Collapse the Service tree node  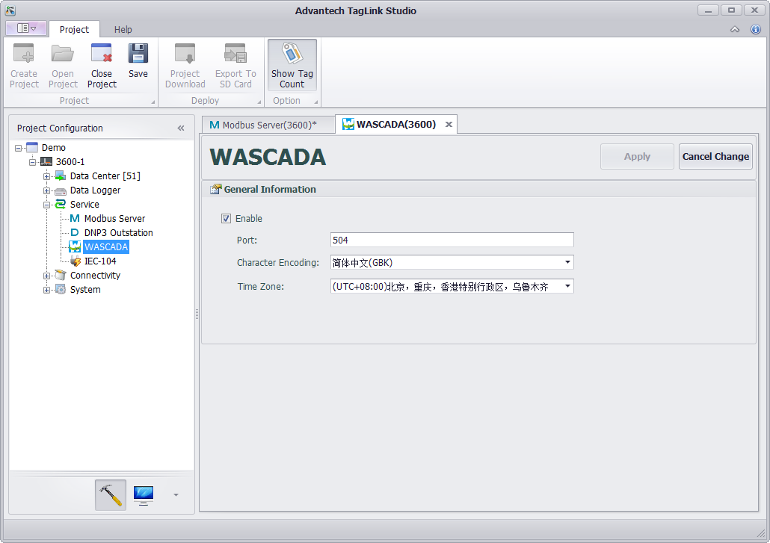click(x=46, y=205)
